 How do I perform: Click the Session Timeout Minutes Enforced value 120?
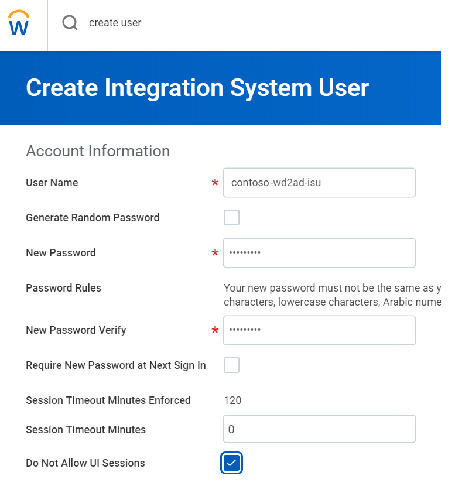pyautogui.click(x=232, y=400)
